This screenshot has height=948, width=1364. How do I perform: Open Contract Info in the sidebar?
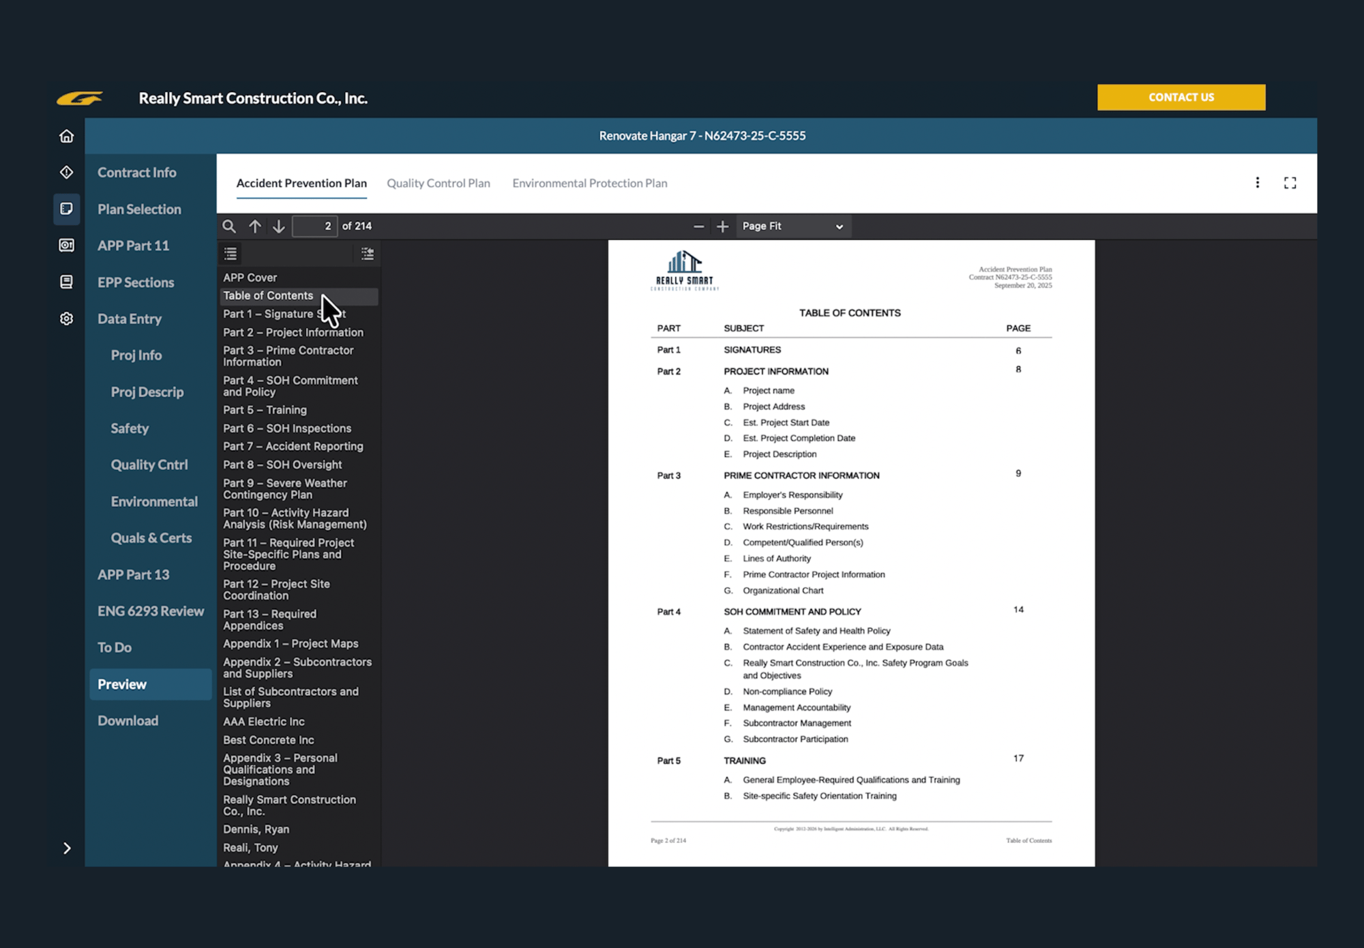click(136, 173)
